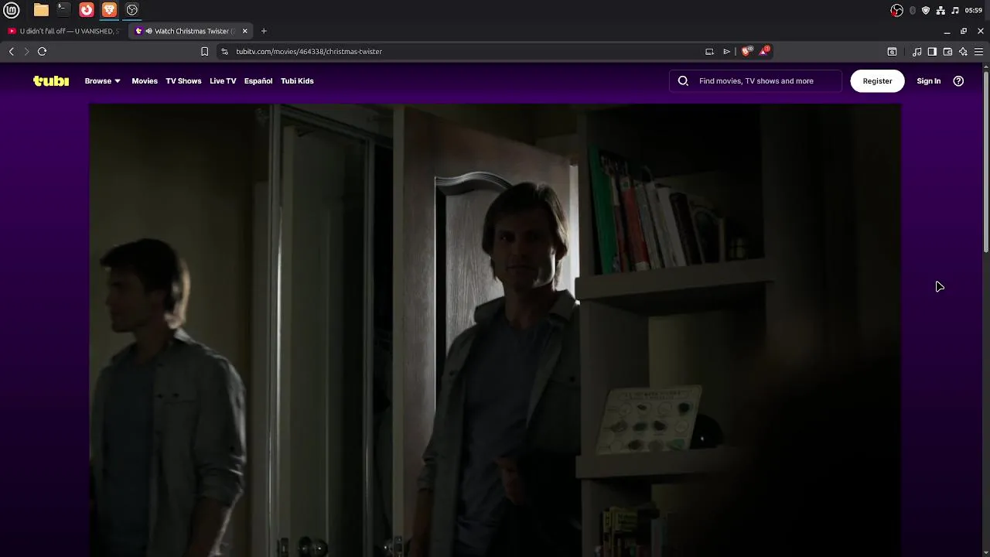Reload the current page
Image resolution: width=990 pixels, height=557 pixels.
(43, 51)
